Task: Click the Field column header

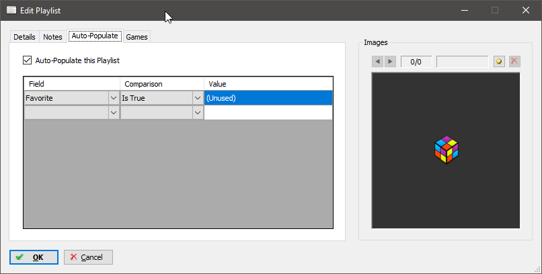Action: click(x=72, y=84)
